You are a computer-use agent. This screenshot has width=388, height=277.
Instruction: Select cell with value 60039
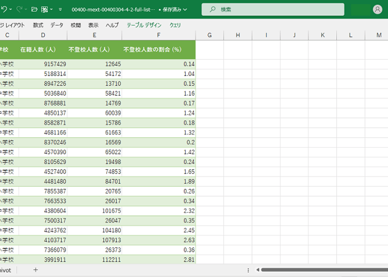coord(94,113)
